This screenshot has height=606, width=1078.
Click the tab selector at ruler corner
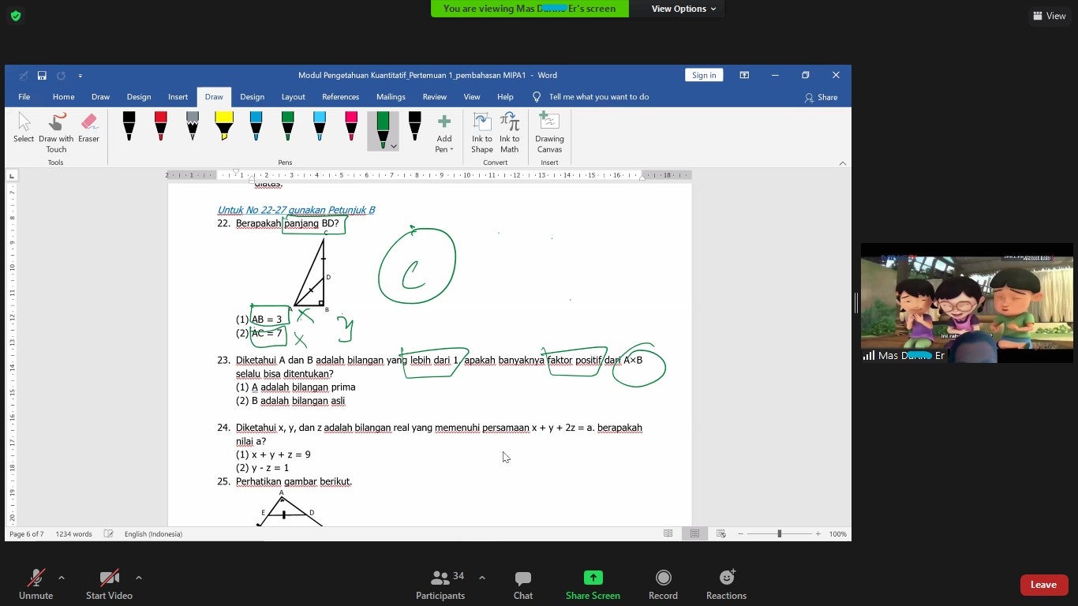(x=12, y=176)
